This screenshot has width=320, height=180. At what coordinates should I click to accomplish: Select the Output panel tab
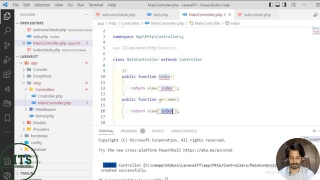[158, 131]
